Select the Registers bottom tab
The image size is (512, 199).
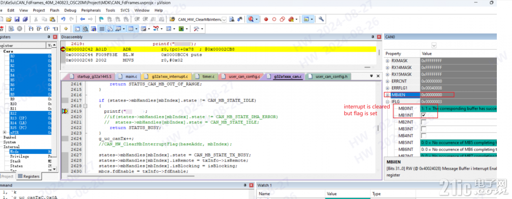coord(29,176)
